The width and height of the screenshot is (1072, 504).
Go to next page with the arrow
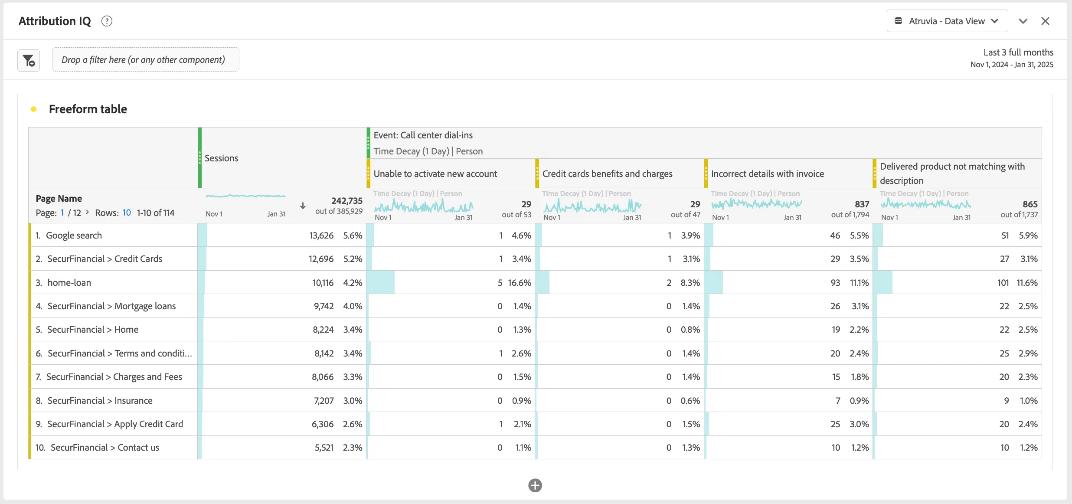[x=88, y=212]
